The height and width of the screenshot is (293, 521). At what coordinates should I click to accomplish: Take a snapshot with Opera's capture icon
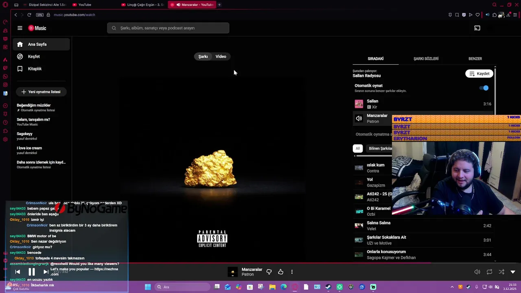(x=457, y=15)
